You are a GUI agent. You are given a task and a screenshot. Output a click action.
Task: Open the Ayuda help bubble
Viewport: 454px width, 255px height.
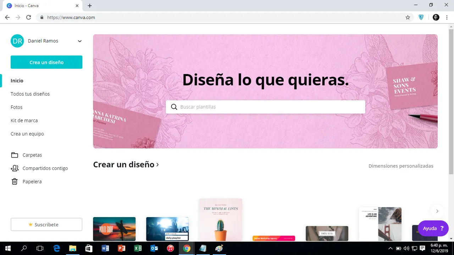pos(433,228)
